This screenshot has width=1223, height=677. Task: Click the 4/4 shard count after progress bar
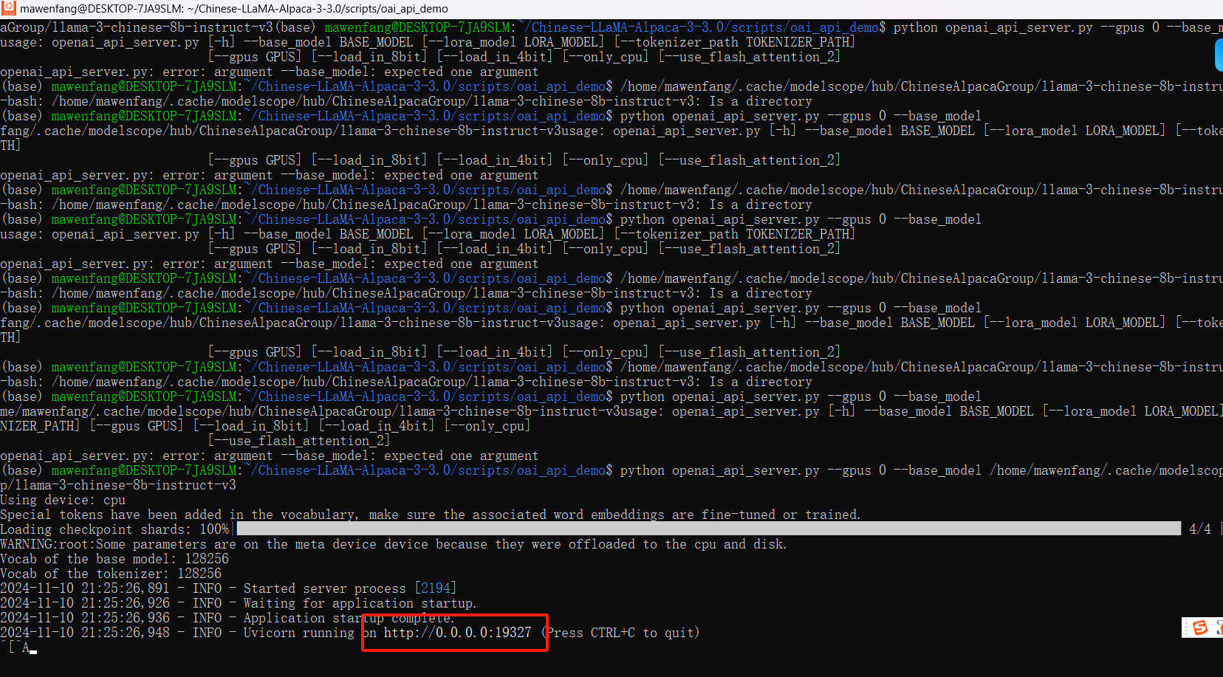click(1199, 529)
